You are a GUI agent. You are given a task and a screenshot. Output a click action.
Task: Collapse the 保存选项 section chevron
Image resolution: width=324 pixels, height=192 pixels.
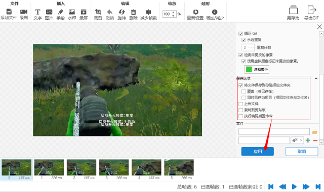[316, 78]
